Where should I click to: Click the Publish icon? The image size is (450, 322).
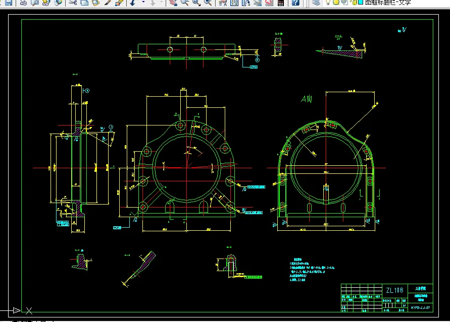(46, 3)
